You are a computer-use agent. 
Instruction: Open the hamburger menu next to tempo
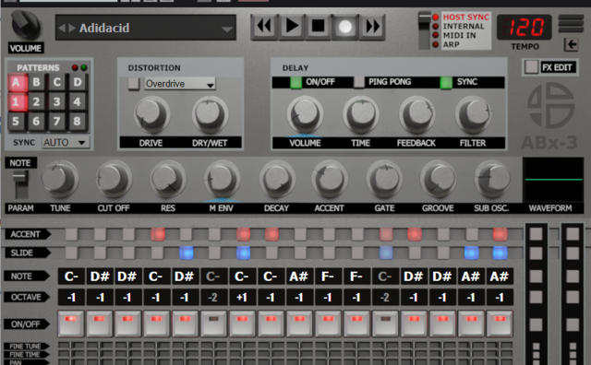point(571,23)
